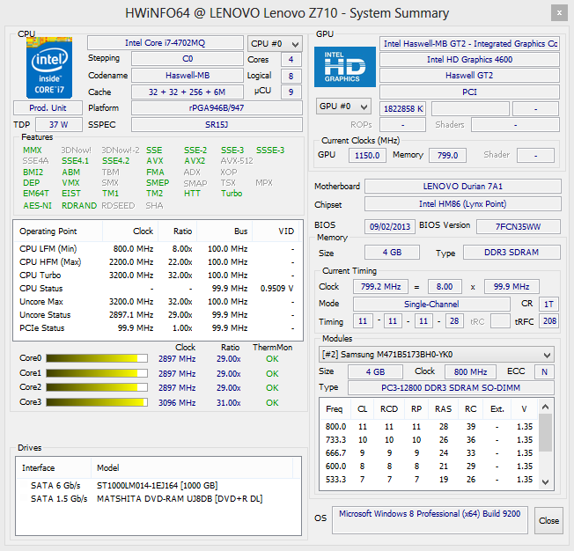This screenshot has height=551, width=574.
Task: Click the memory clock 799.2 MHz field
Action: tap(380, 287)
